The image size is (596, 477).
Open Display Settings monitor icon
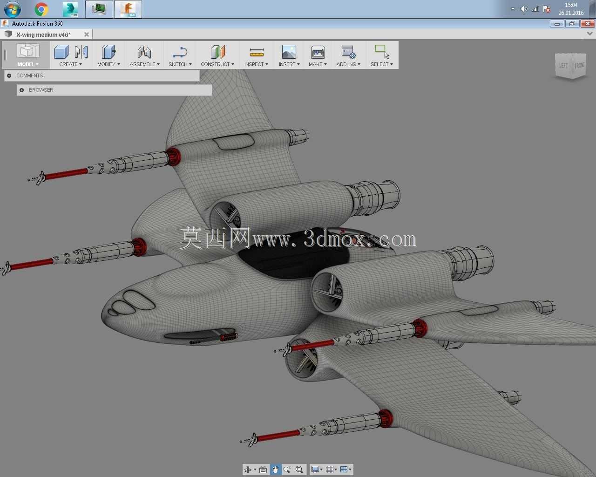click(x=315, y=470)
